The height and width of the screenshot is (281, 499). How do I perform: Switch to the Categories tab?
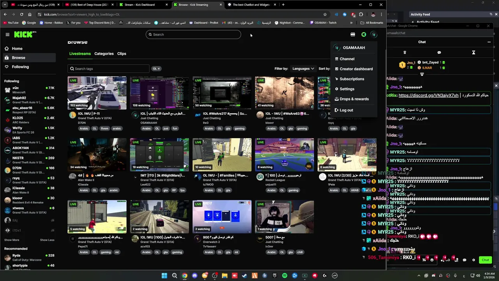point(104,53)
